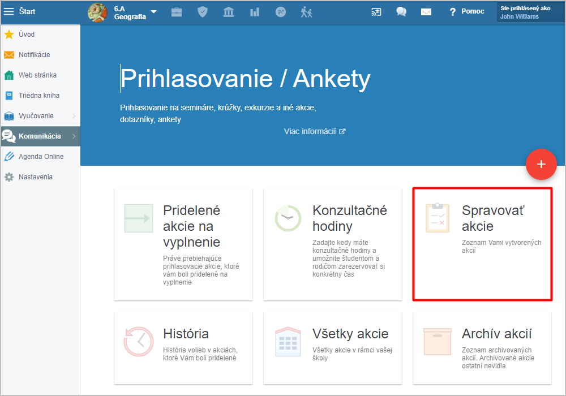Click the Štart label
The width and height of the screenshot is (566, 396).
click(x=27, y=11)
